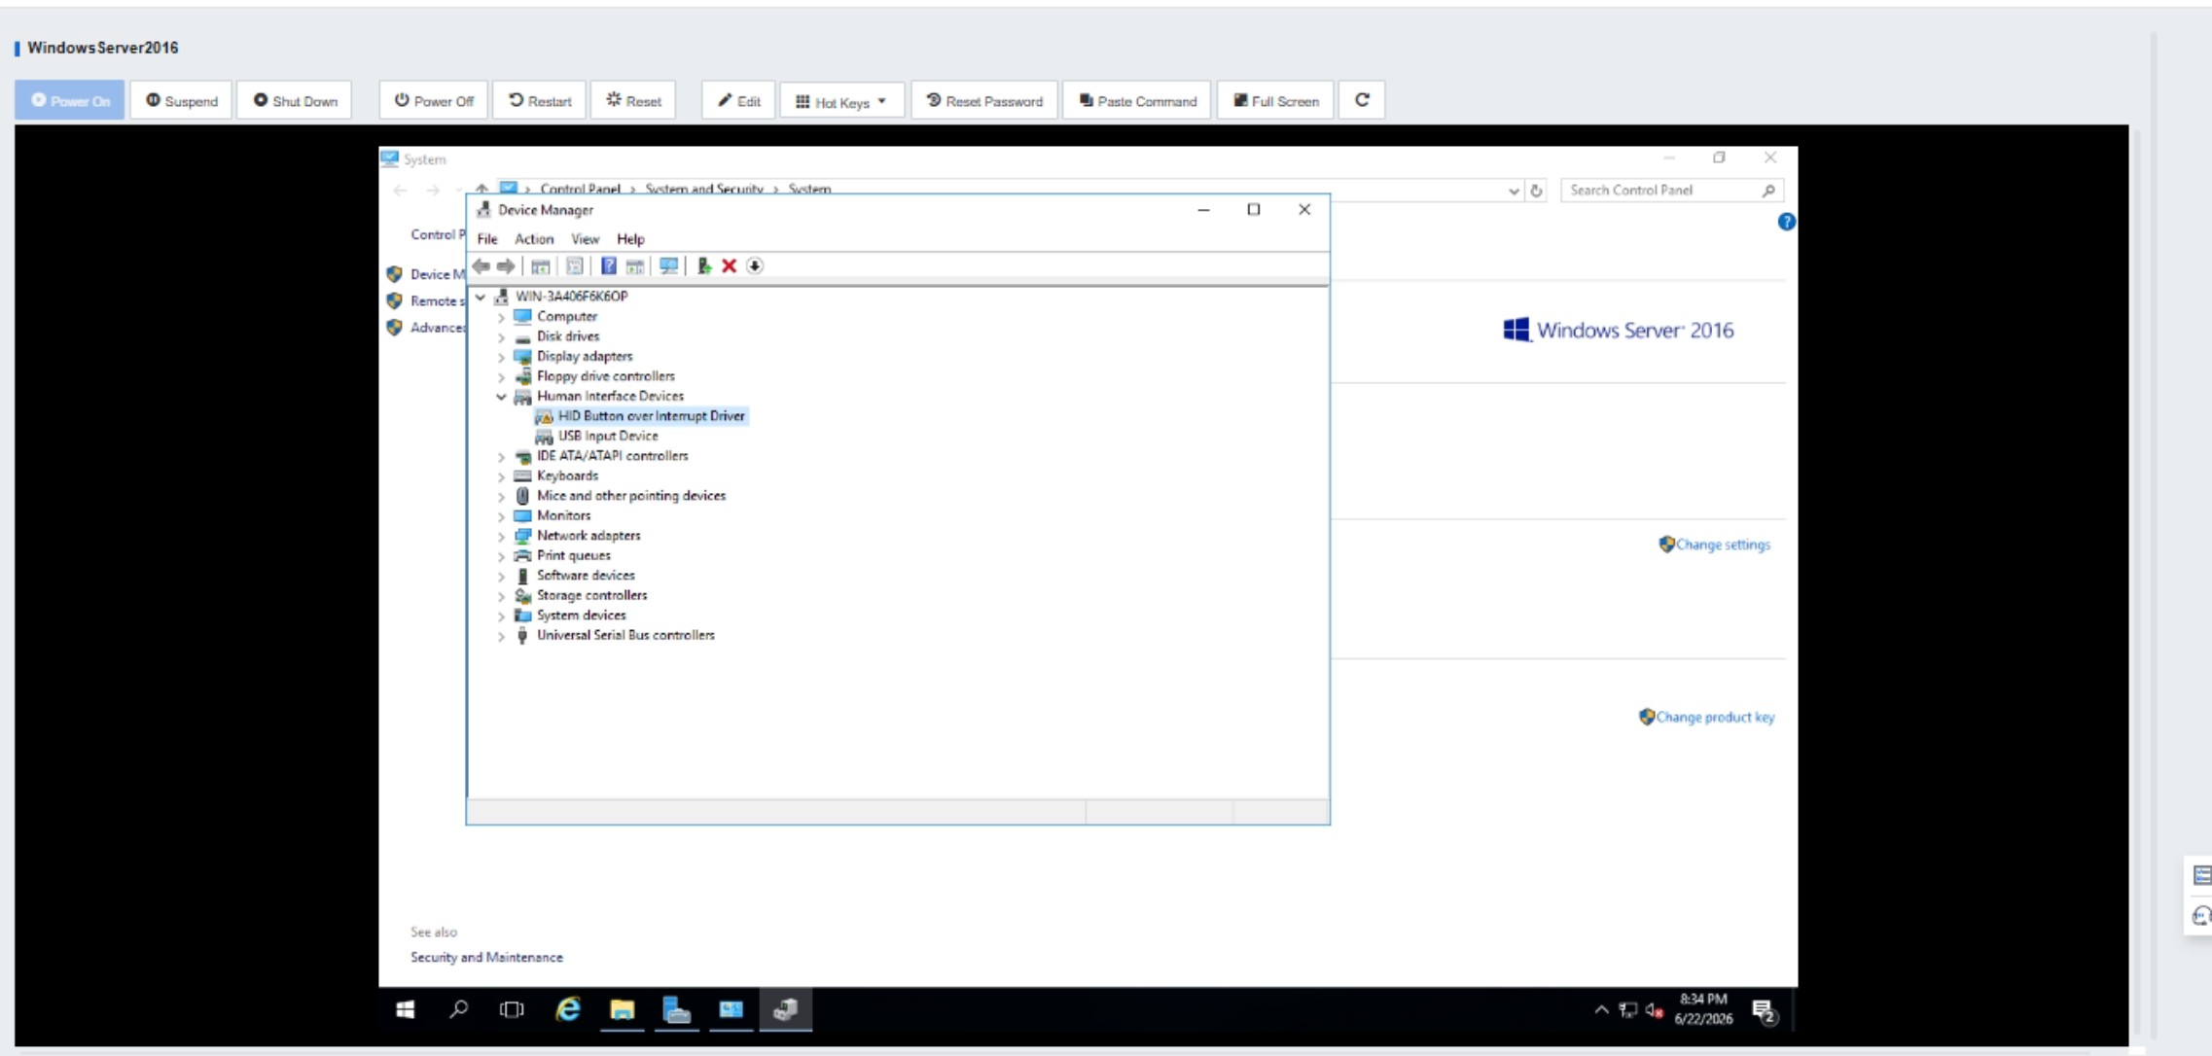Click Forward arrow in Device Manager toolbar
Viewport: 2212px width, 1056px height.
[506, 265]
